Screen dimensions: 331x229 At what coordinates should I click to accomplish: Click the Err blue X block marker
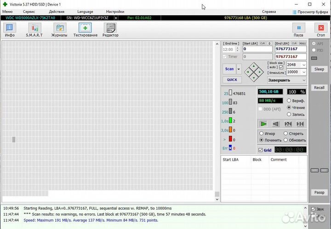pyautogui.click(x=230, y=148)
